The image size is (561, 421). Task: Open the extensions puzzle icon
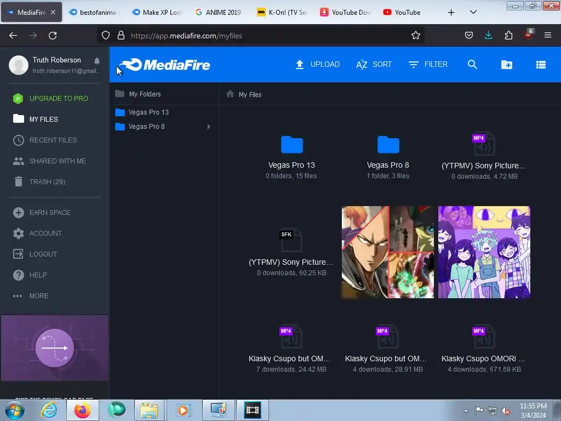(508, 36)
